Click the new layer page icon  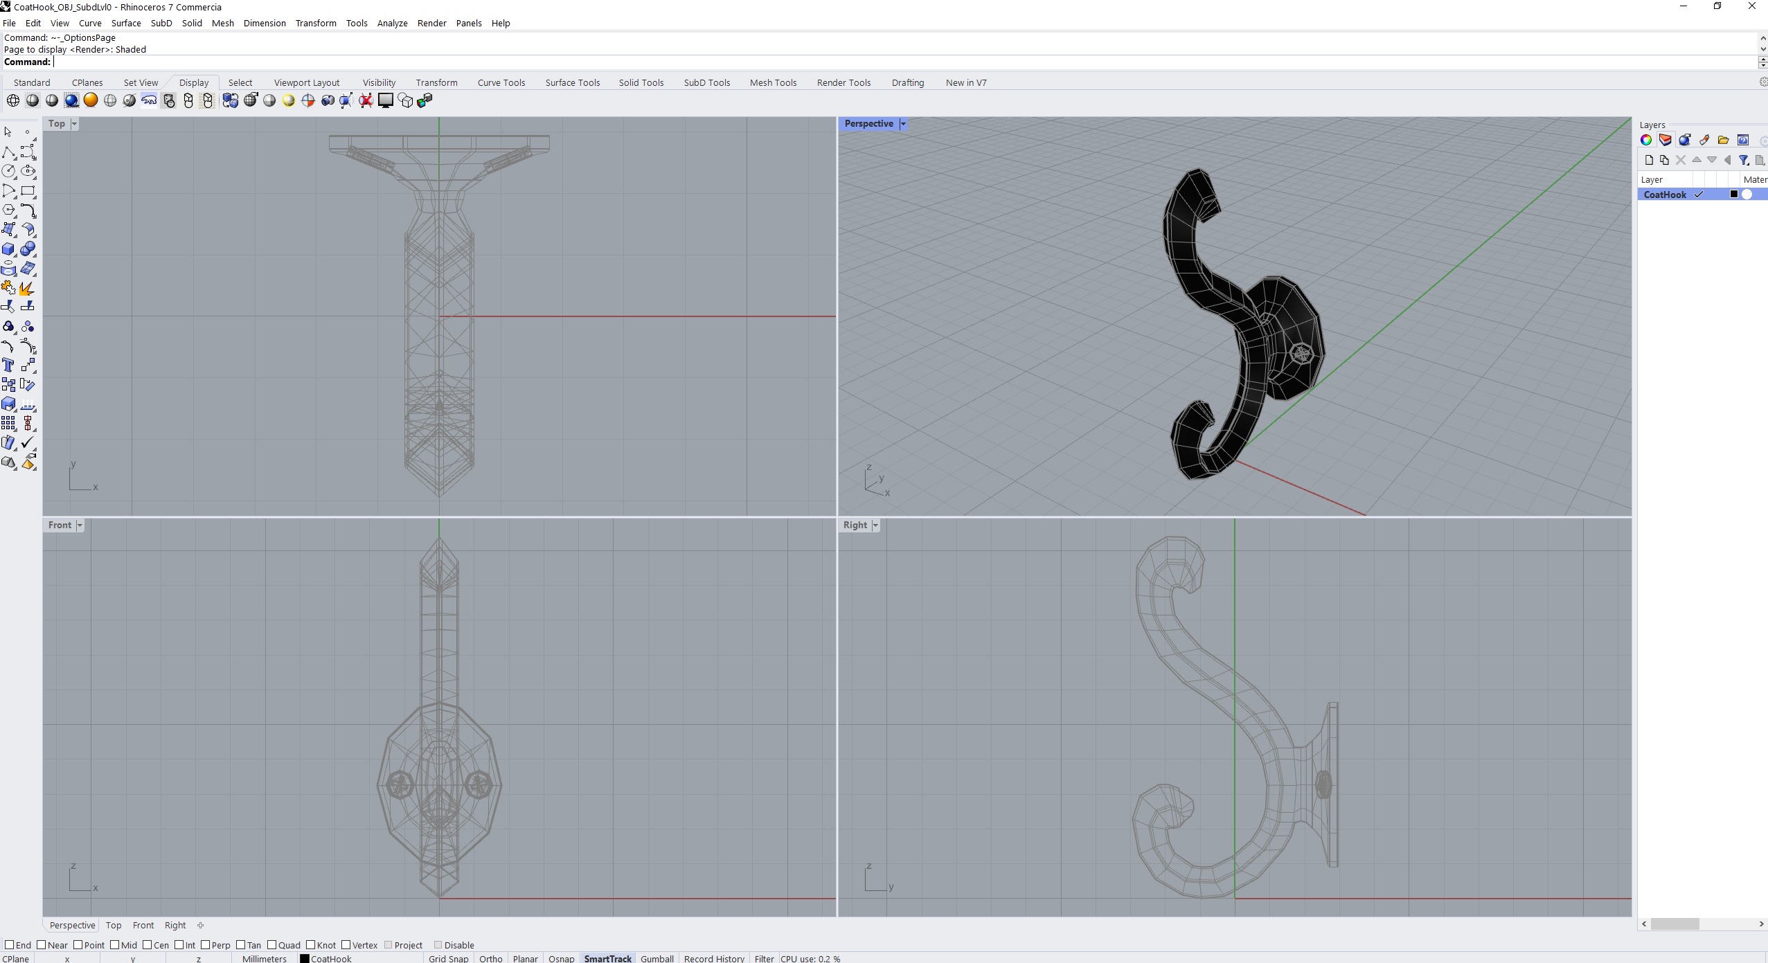[x=1648, y=160]
